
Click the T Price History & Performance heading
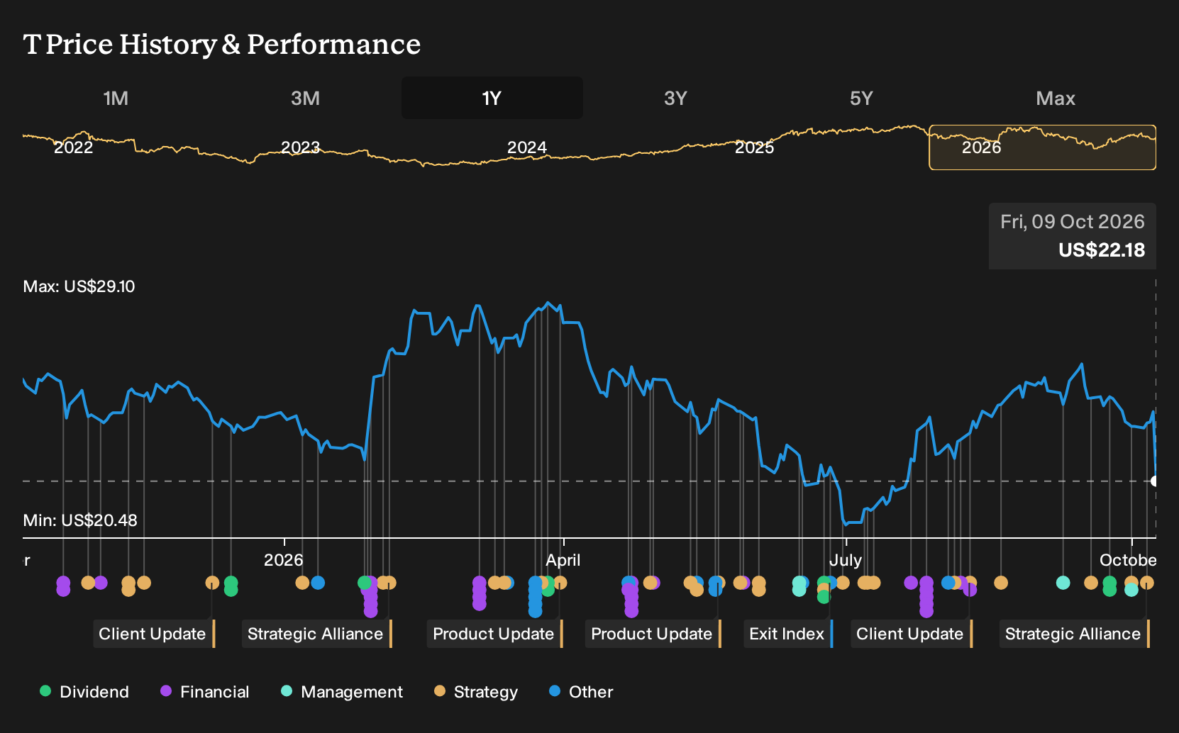click(222, 44)
